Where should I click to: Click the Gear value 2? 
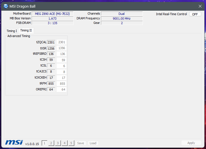click(122, 23)
